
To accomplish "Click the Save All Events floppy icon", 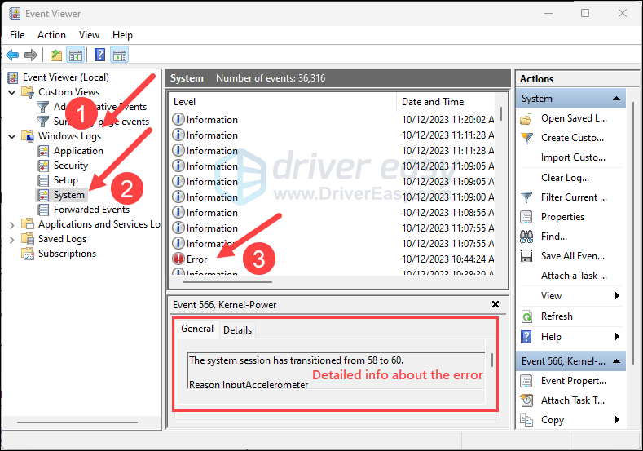I will coord(526,256).
